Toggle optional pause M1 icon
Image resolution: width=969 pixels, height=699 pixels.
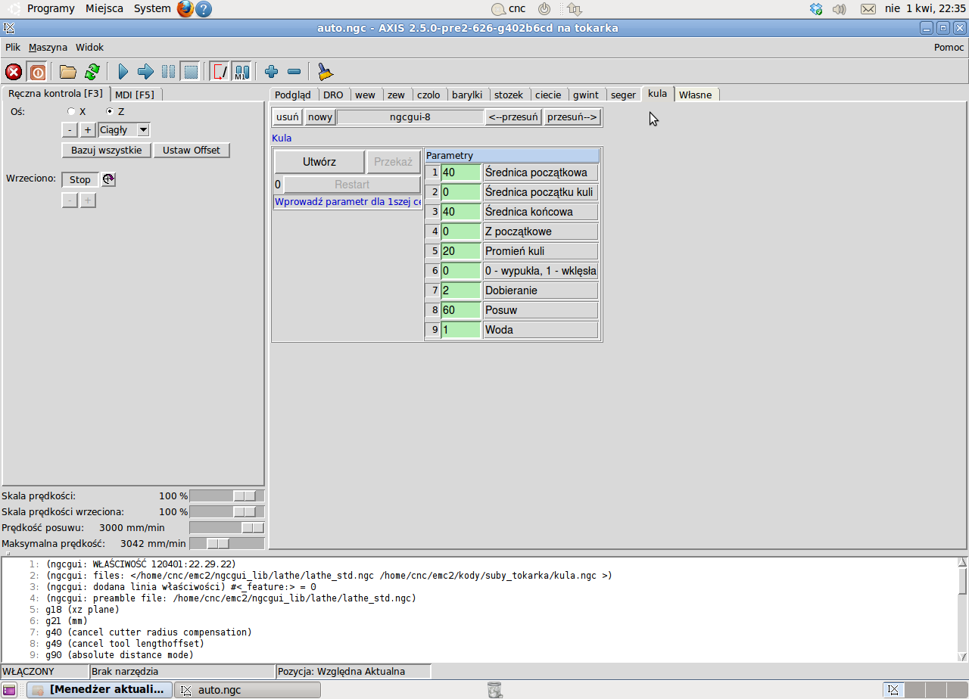(241, 72)
